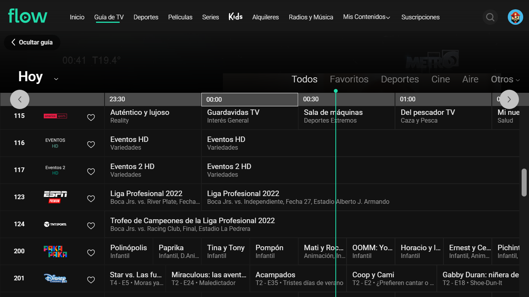Show the Todos channel filter
529x297 pixels.
[x=304, y=79]
